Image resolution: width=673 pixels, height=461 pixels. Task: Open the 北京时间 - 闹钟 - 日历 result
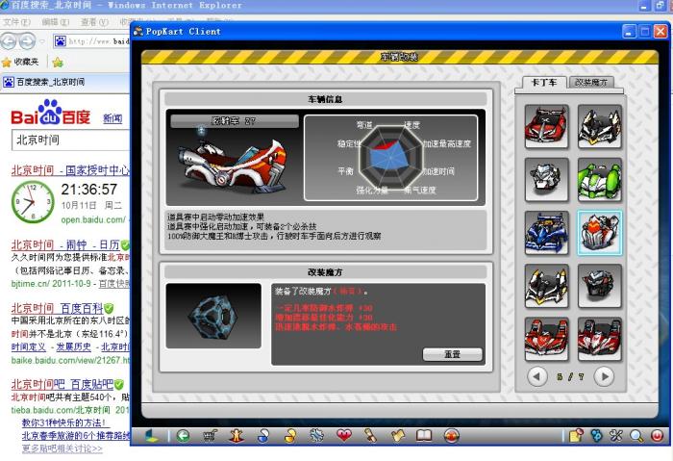click(65, 244)
